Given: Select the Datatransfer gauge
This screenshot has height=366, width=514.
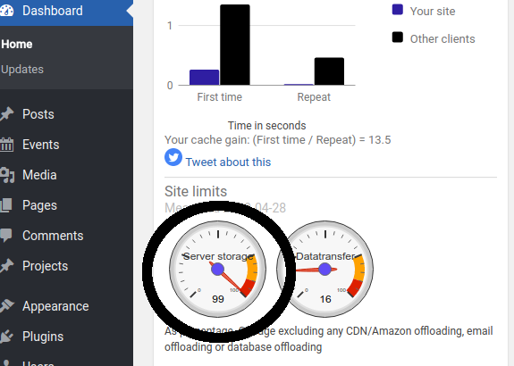Looking at the screenshot, I should pyautogui.click(x=324, y=269).
